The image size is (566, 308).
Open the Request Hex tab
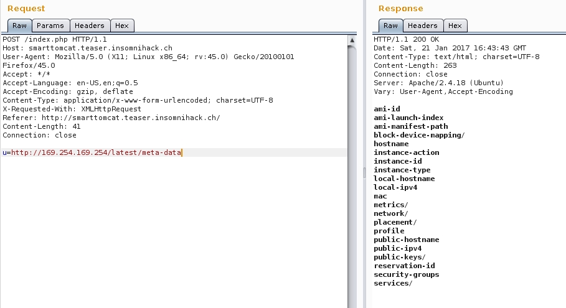[x=122, y=26]
